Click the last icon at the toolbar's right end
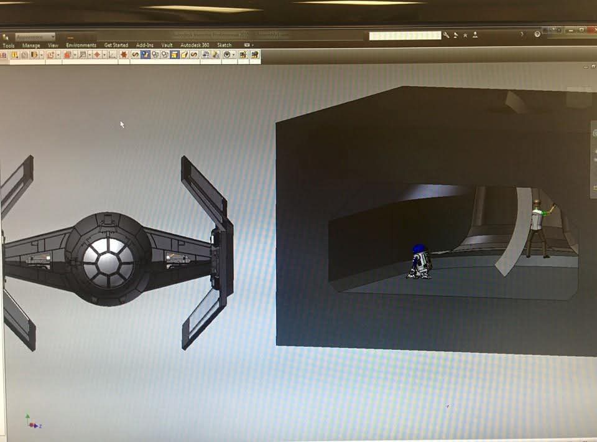The height and width of the screenshot is (442, 597). point(255,55)
